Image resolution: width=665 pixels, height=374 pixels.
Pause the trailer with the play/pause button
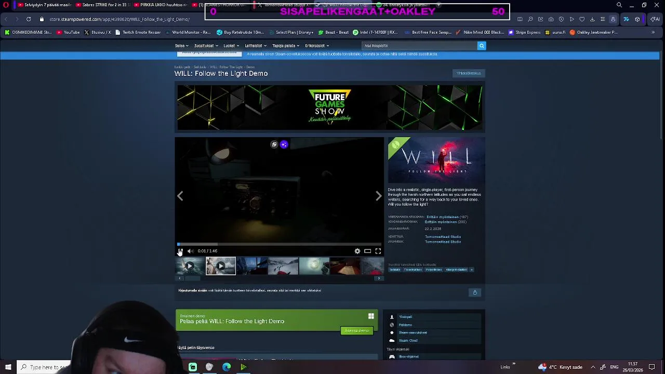click(x=180, y=251)
